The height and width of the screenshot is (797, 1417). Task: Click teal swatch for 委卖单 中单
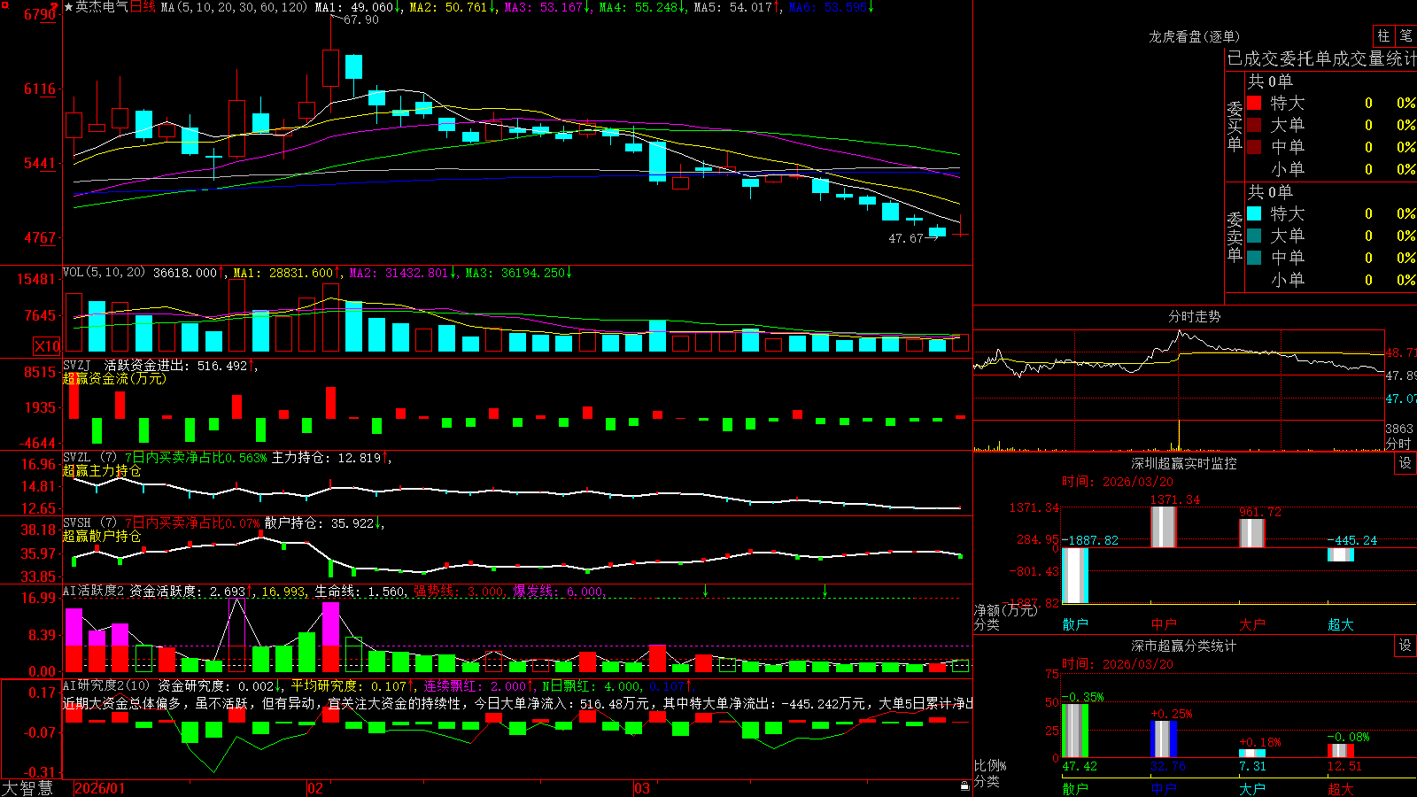coord(1254,258)
